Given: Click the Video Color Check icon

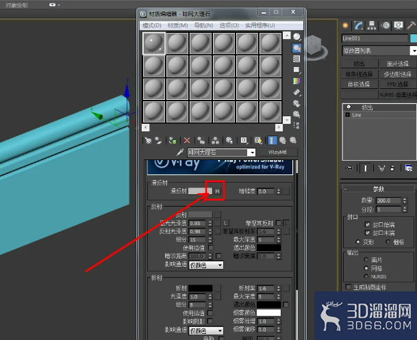Looking at the screenshot, I should [296, 81].
